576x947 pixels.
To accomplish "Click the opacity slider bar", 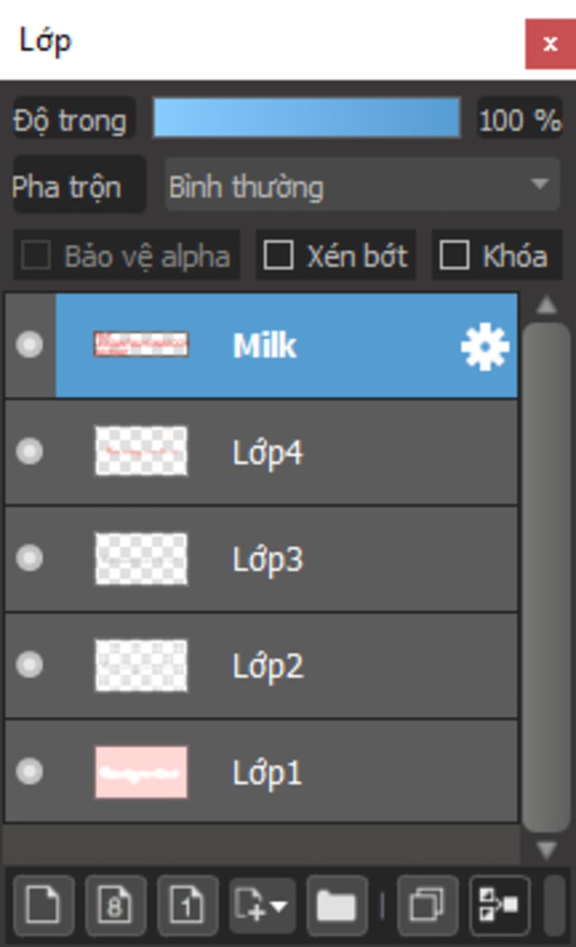I will pyautogui.click(x=307, y=118).
